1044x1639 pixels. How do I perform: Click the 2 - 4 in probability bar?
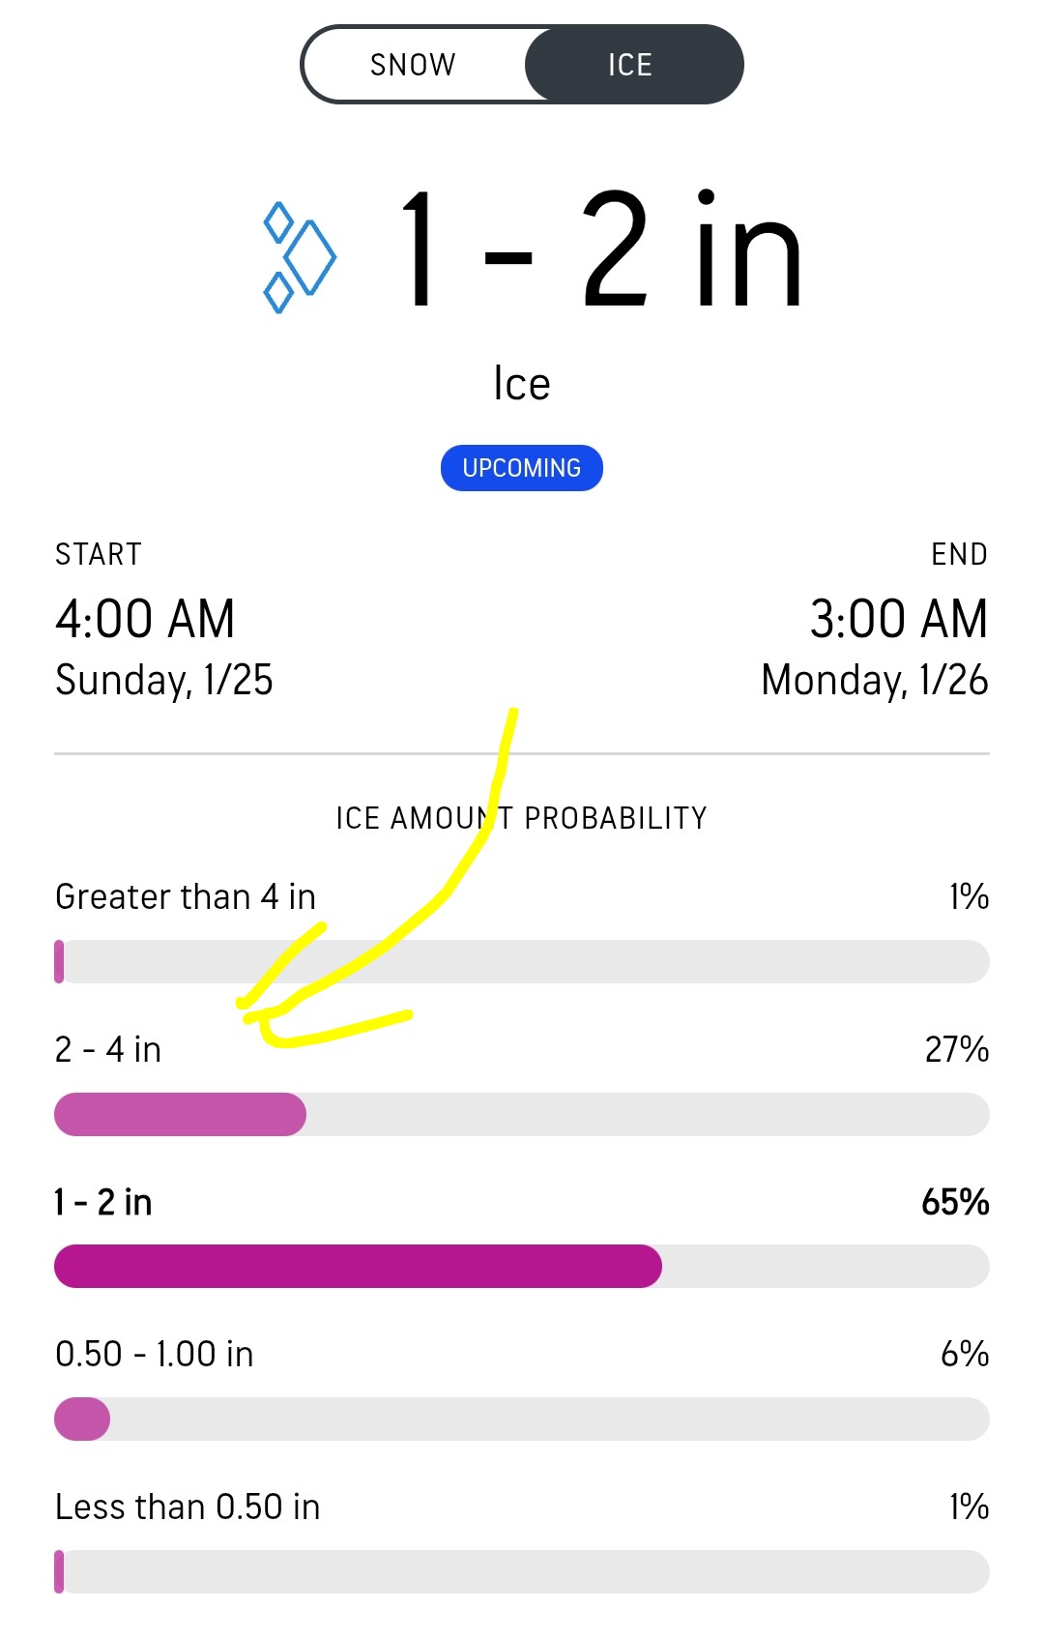[x=522, y=1114]
